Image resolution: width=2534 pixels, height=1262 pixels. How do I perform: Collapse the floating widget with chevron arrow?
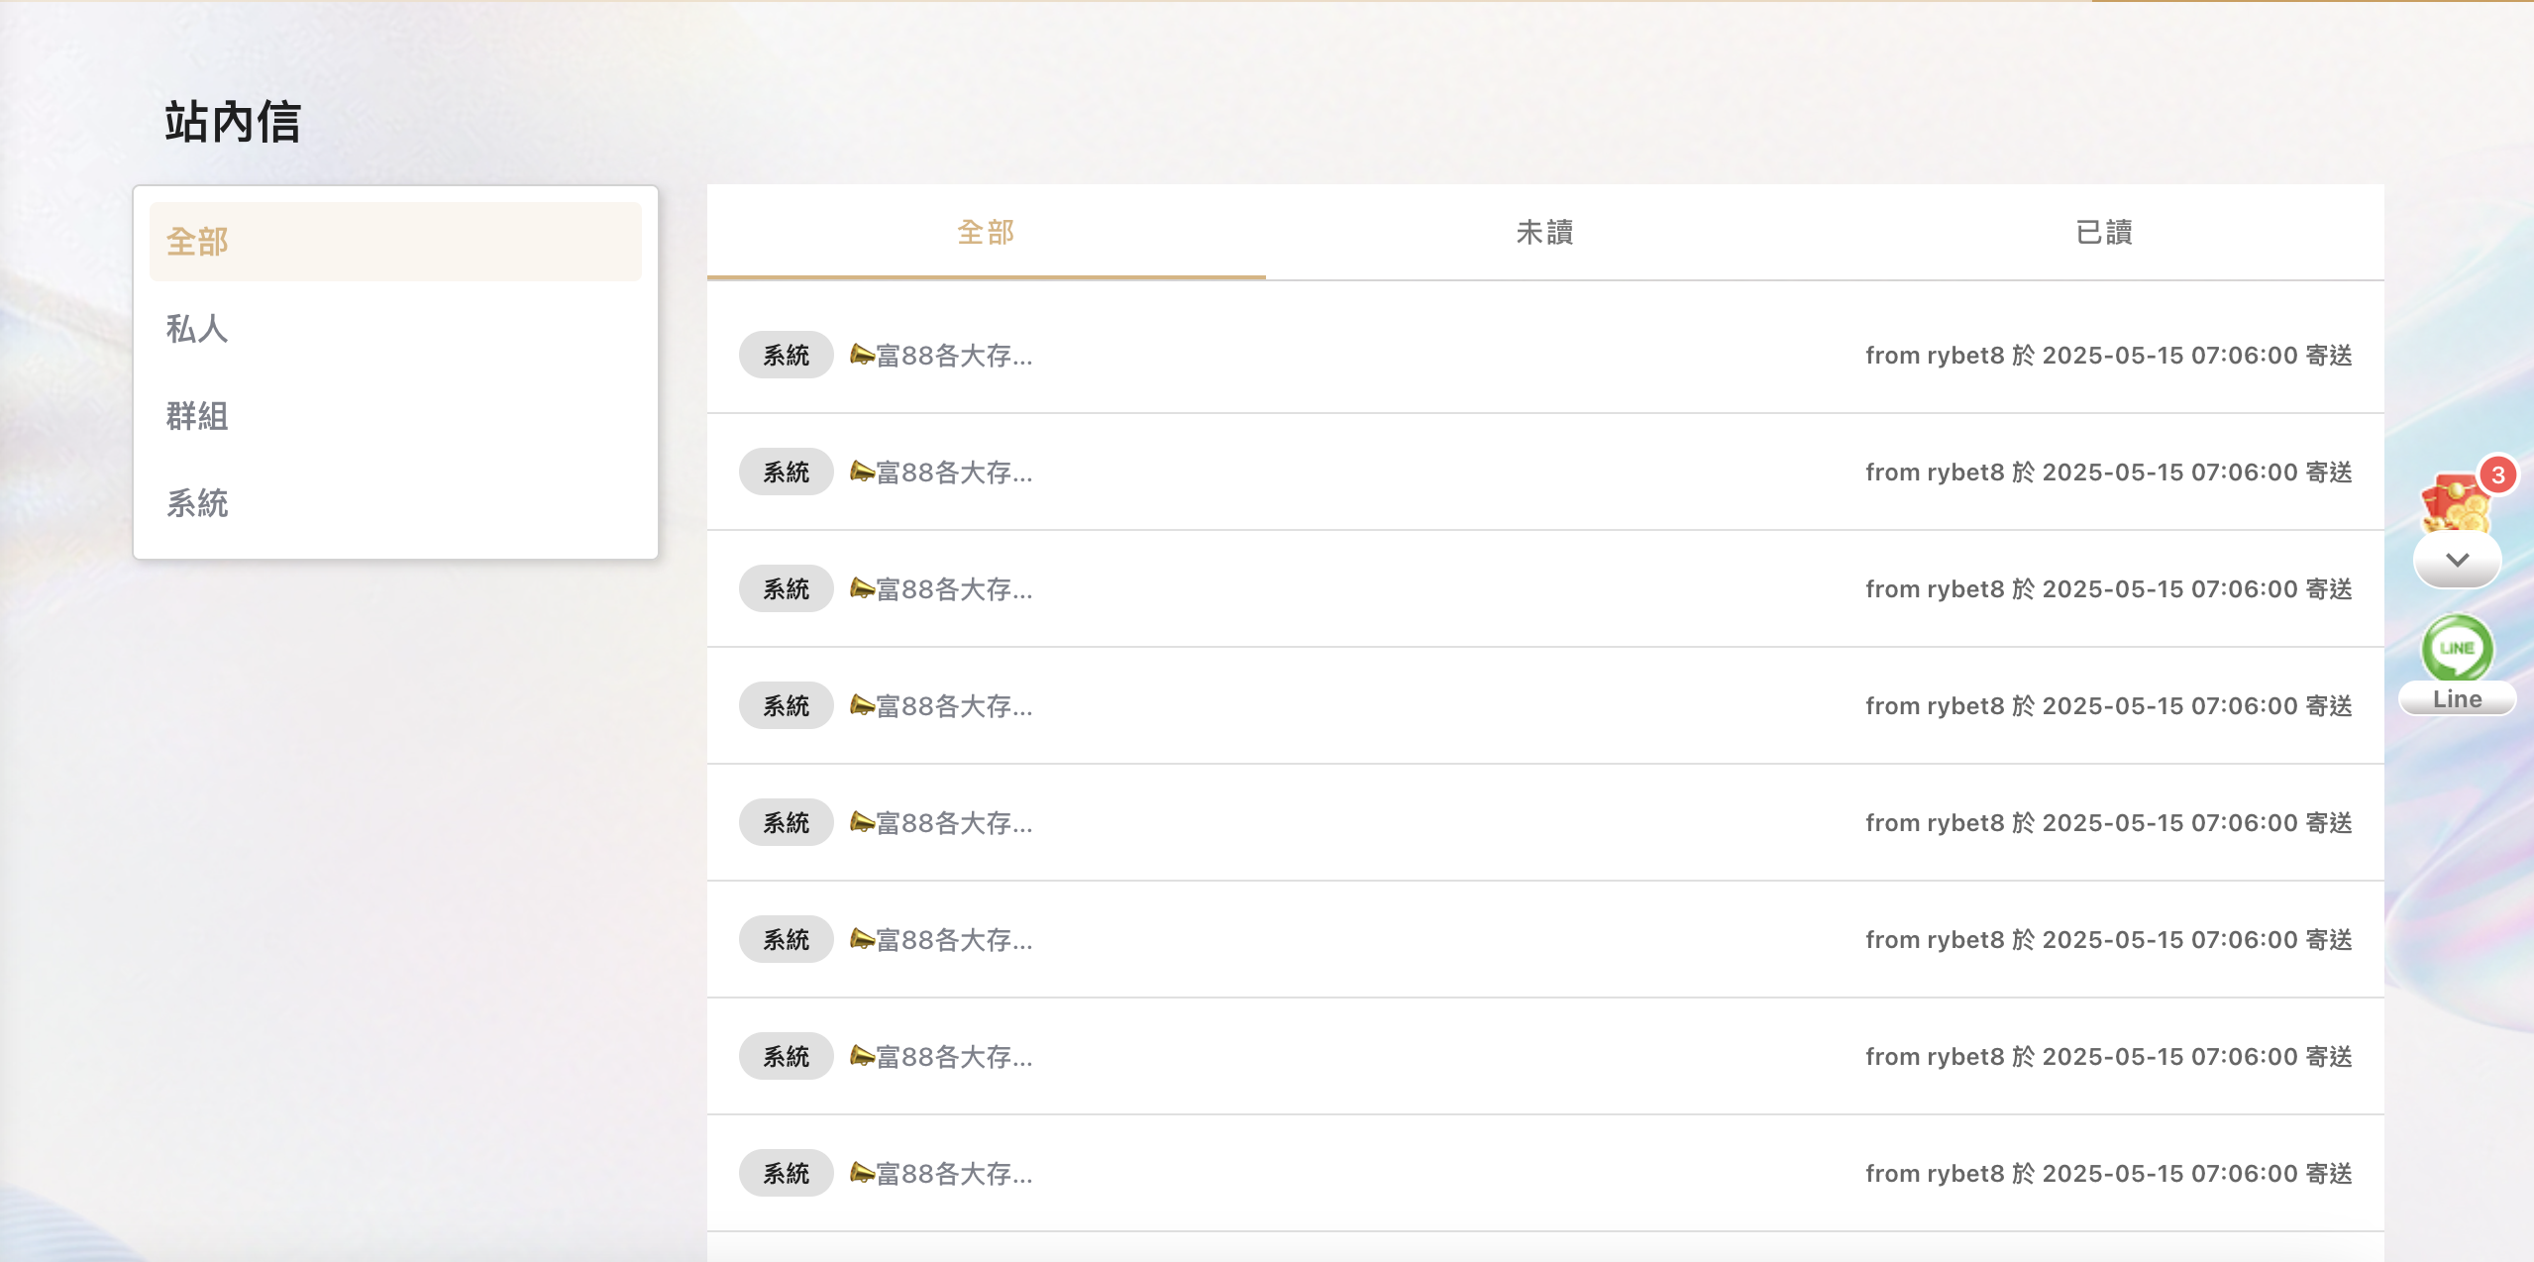2457,560
